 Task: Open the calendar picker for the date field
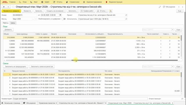tap(60, 15)
